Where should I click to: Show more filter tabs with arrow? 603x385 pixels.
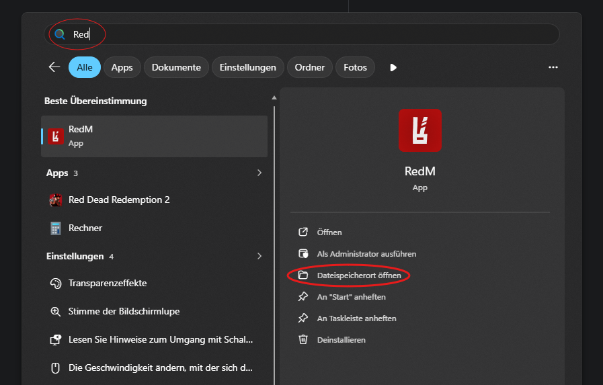pyautogui.click(x=393, y=68)
